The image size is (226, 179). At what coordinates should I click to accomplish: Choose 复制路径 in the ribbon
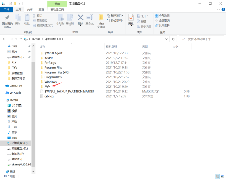pos(40,20)
